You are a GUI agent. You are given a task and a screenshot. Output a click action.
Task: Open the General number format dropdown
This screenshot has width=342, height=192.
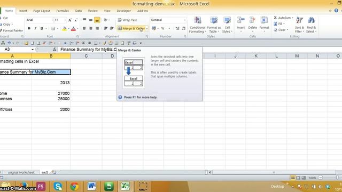(x=185, y=20)
